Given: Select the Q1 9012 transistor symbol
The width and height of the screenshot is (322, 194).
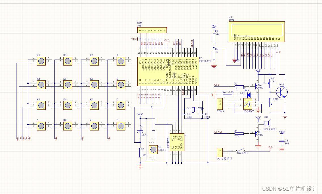Looking at the screenshot, I should click(x=256, y=133).
